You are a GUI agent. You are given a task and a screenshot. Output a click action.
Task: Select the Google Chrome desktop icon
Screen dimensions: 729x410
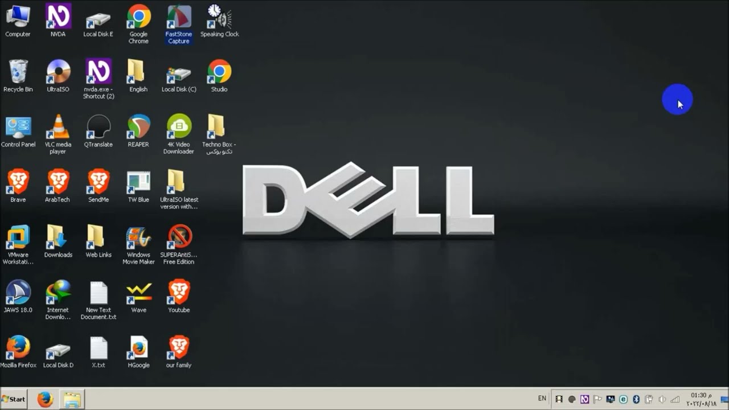click(x=138, y=24)
